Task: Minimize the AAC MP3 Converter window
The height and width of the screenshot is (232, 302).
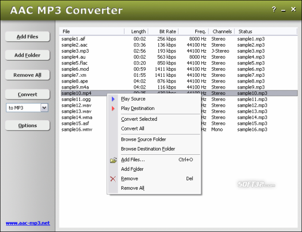Action: pos(283,10)
